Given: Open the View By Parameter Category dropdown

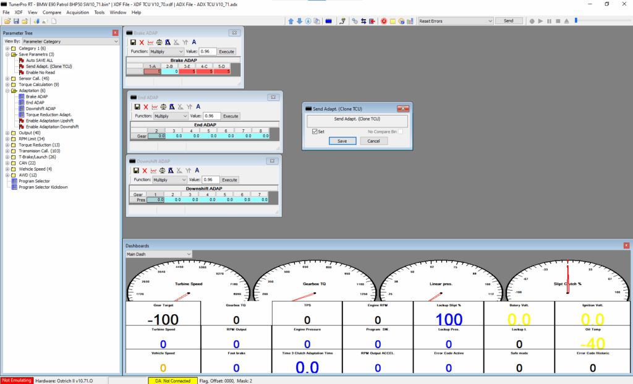Looking at the screenshot, I should pos(70,41).
